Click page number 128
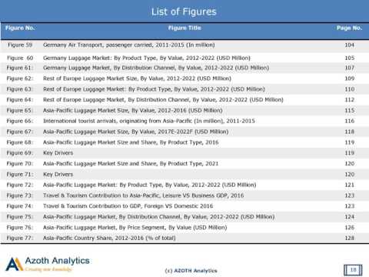Image resolution: width=369 pixels, height=277 pixels. point(350,239)
